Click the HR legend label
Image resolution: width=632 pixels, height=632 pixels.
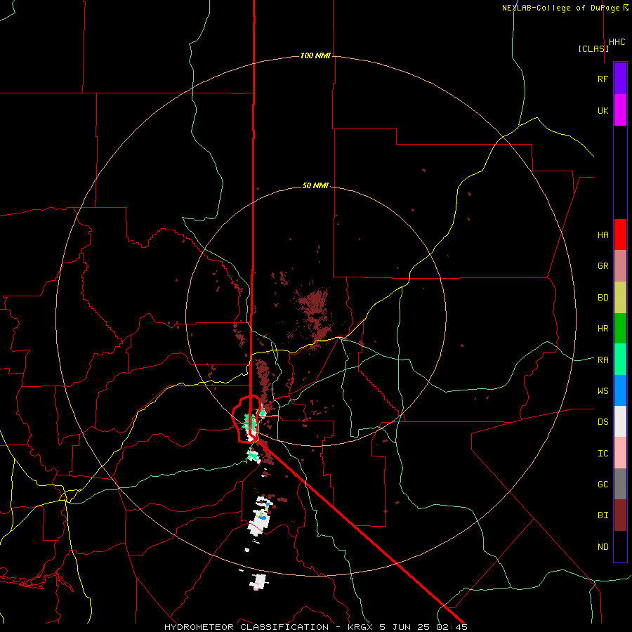[603, 329]
